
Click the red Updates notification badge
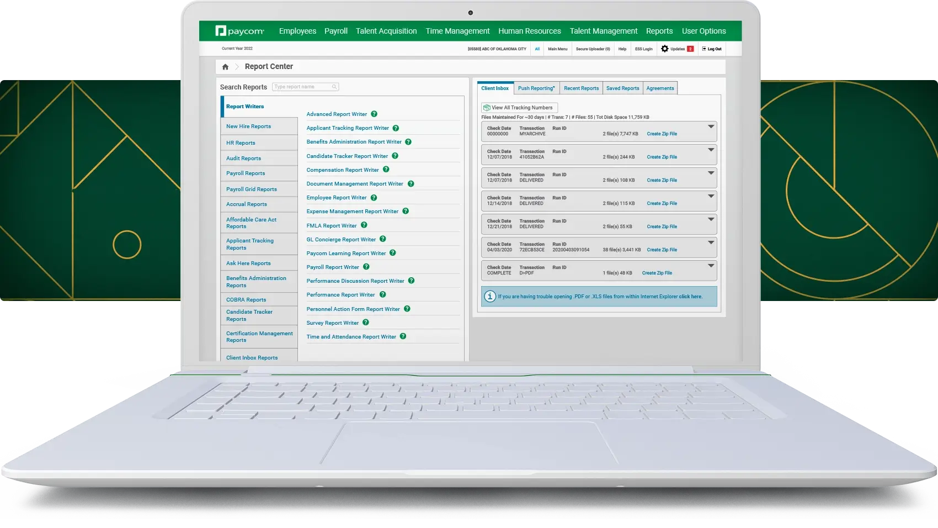pos(690,49)
